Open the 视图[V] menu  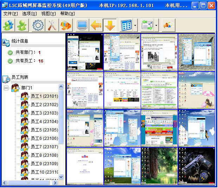pyautogui.click(x=49, y=14)
